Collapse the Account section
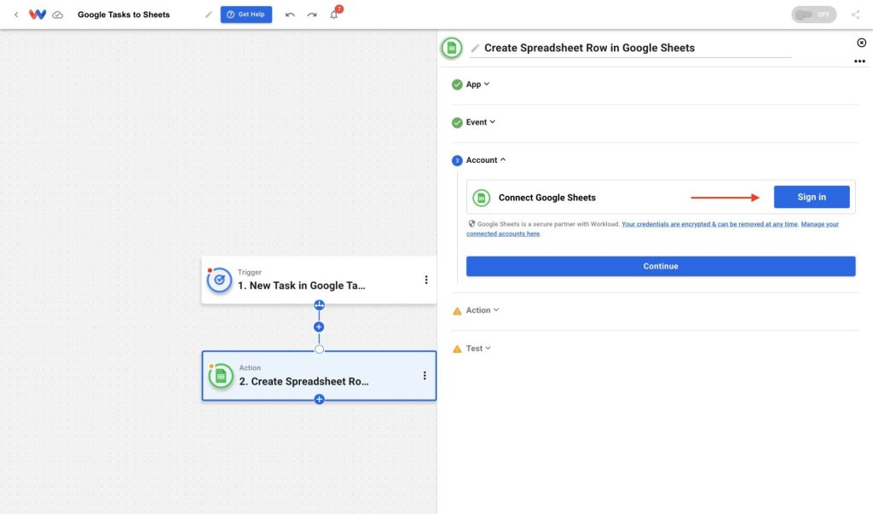 [485, 159]
